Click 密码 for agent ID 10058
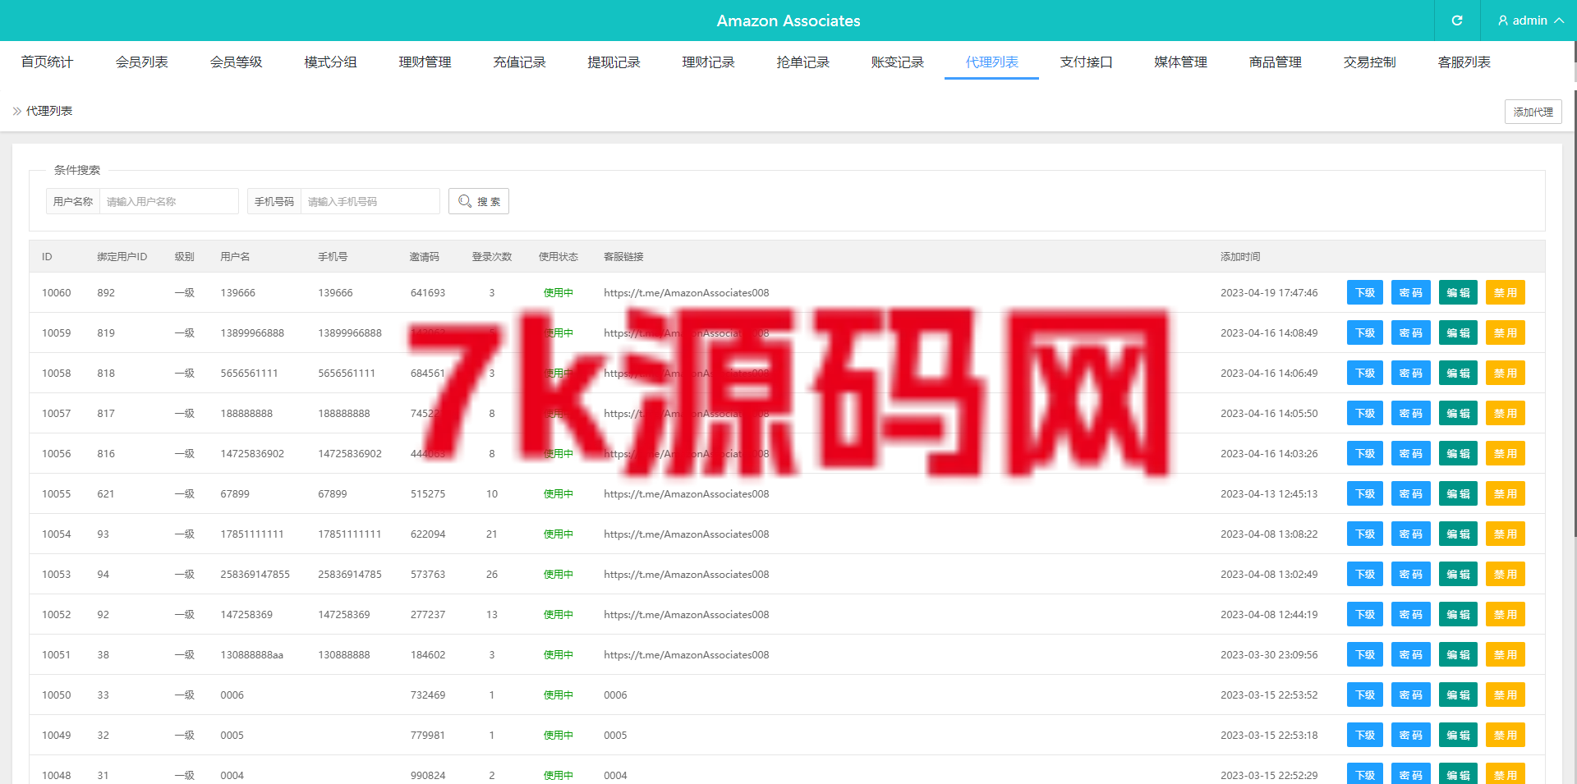The height and width of the screenshot is (784, 1577). tap(1411, 373)
